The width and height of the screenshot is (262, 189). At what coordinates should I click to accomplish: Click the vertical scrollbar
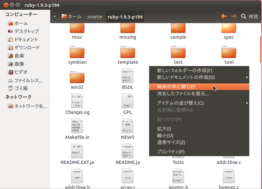pyautogui.click(x=261, y=50)
